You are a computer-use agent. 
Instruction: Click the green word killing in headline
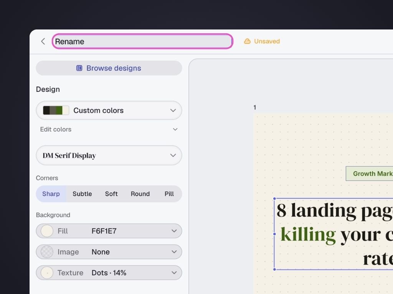(308, 235)
